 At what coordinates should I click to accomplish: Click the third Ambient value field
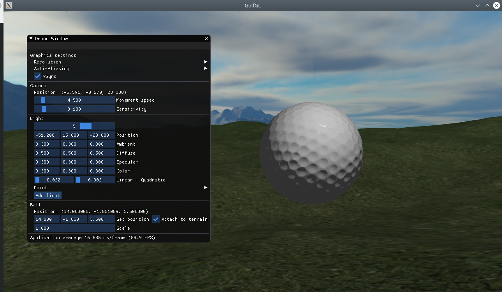click(x=102, y=144)
